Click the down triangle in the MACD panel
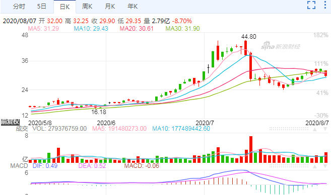Screen dimensions: 331x195 (325, 166)
